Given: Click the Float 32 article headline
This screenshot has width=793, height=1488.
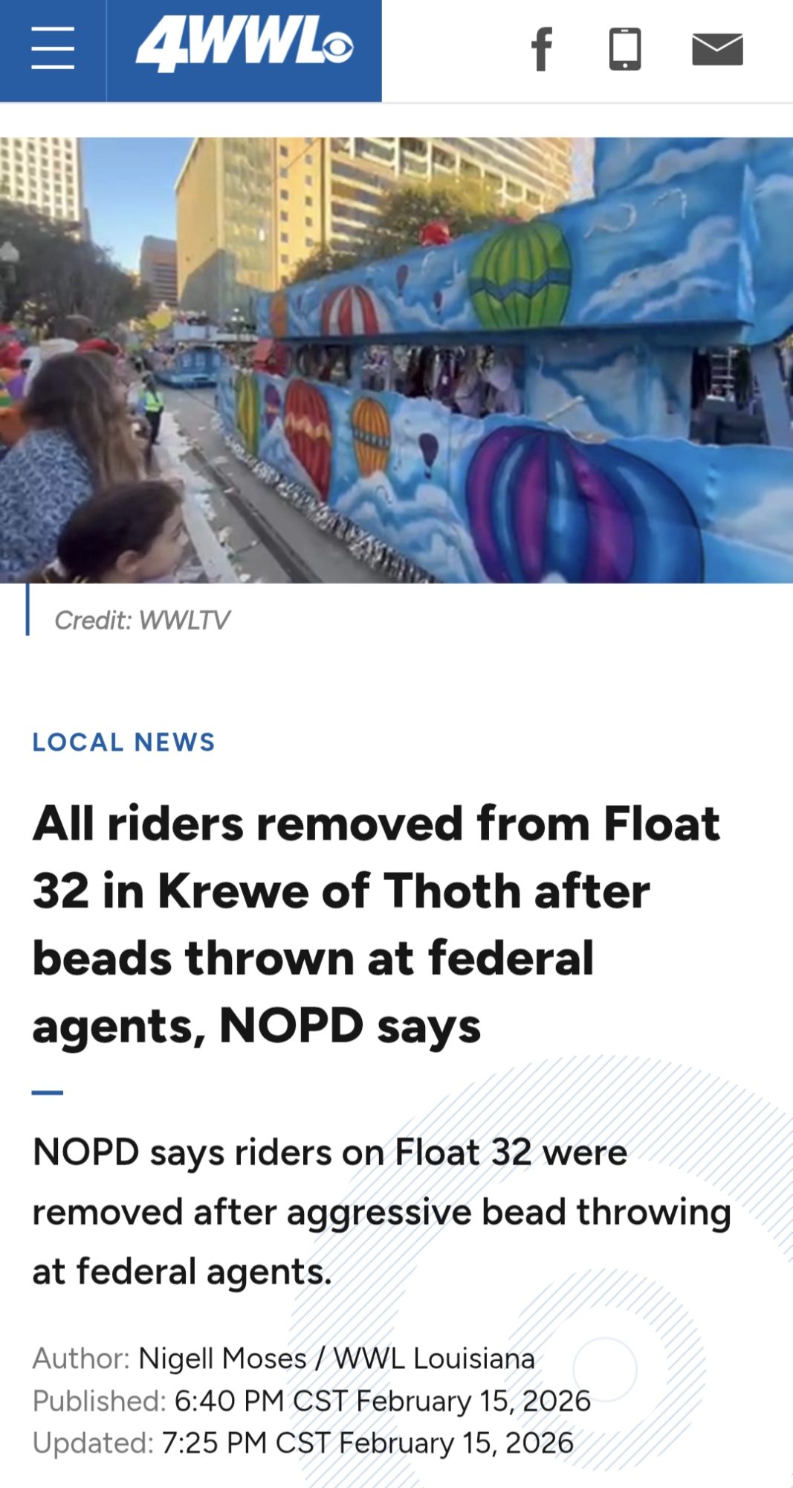Looking at the screenshot, I should (x=376, y=924).
